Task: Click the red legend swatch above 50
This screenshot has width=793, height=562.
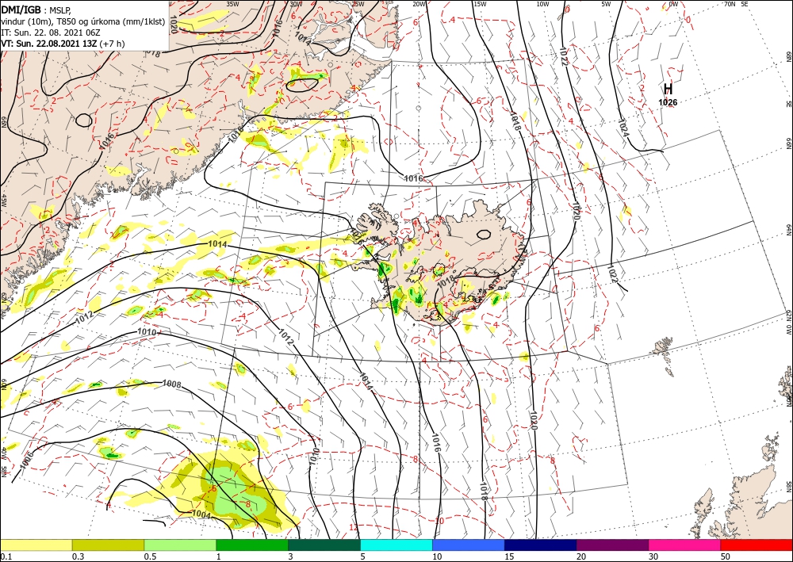Action: (757, 545)
